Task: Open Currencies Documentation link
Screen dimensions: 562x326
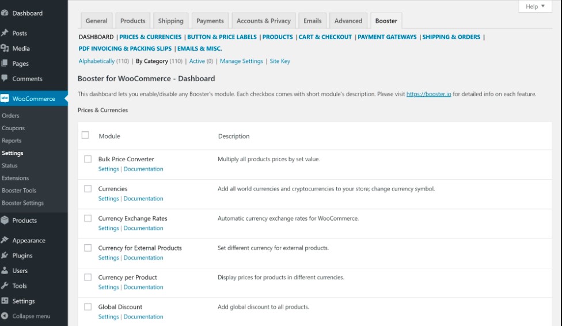Action: coord(143,198)
